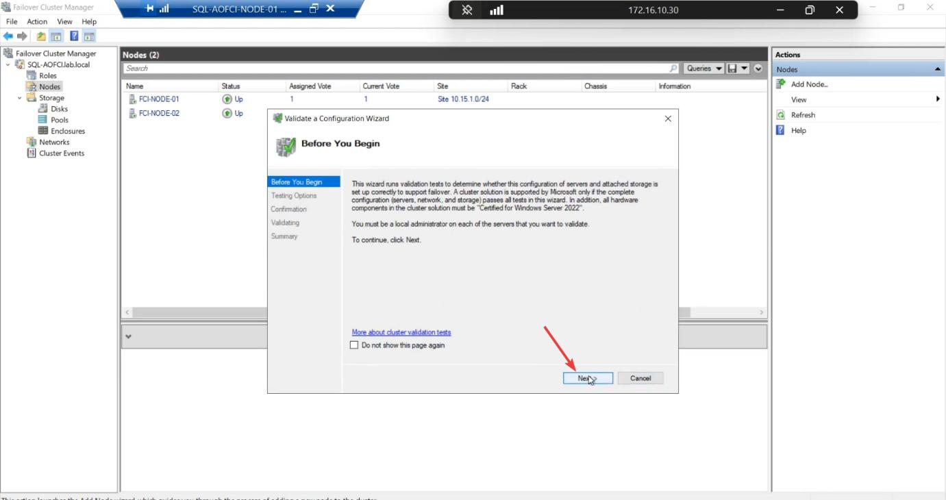Image resolution: width=946 pixels, height=500 pixels.
Task: Click the Help icon in Actions pane
Action: coord(780,130)
